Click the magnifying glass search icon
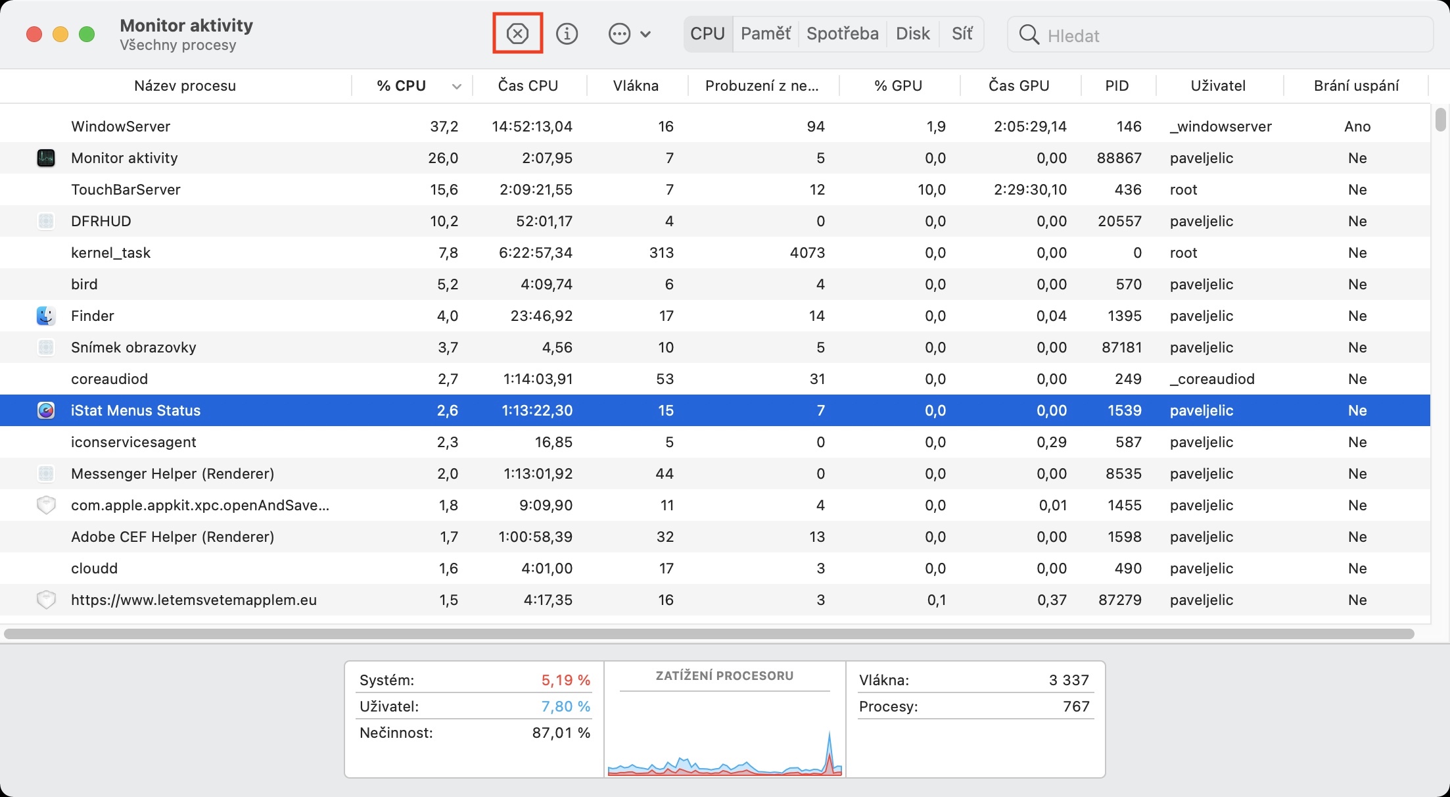This screenshot has height=797, width=1450. [1029, 35]
